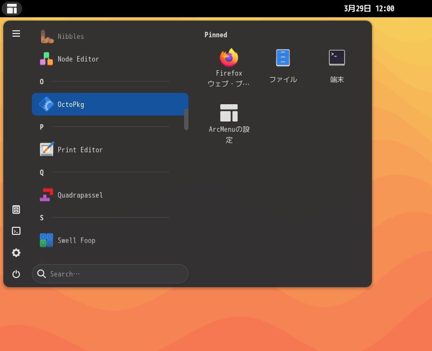Click the magnifier icon in search box
This screenshot has width=432, height=351.
42,274
